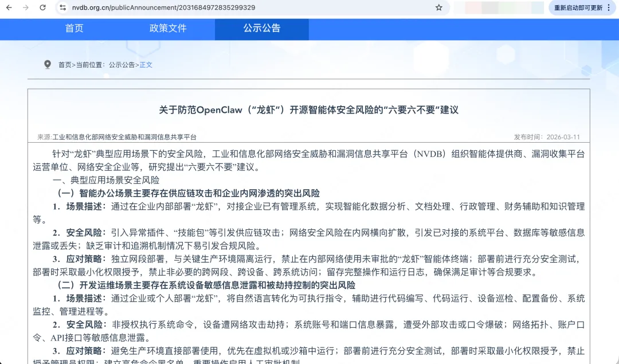This screenshot has height=364, width=619.
Task: Click heading （一）智能办公场景 risk line
Action: pos(188,193)
